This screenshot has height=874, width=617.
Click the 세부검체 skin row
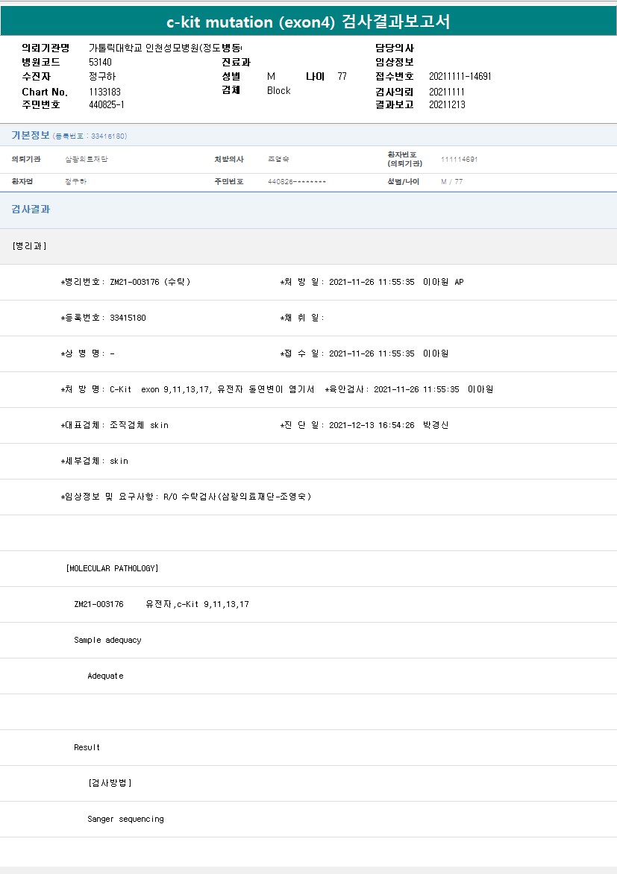[x=95, y=461]
